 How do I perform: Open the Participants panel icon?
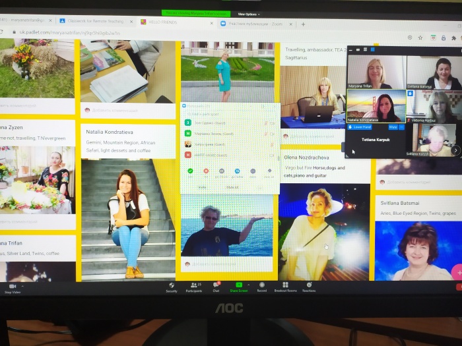pos(194,285)
